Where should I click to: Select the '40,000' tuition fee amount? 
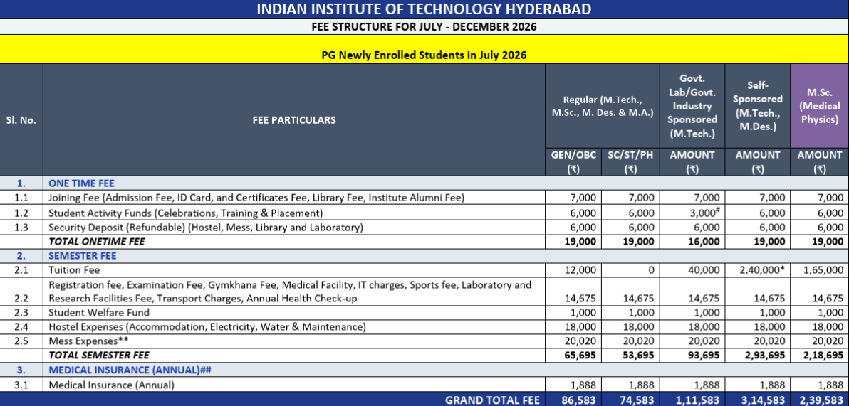click(702, 269)
